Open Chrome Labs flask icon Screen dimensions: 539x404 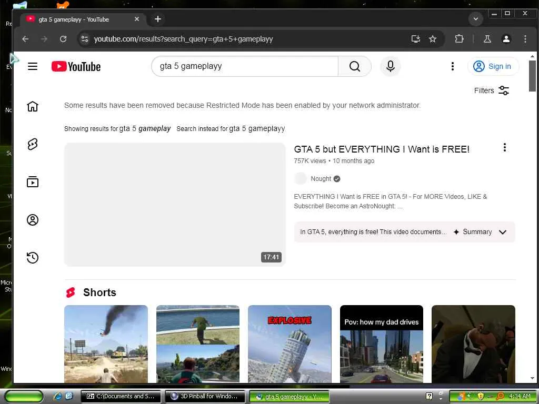tap(487, 39)
